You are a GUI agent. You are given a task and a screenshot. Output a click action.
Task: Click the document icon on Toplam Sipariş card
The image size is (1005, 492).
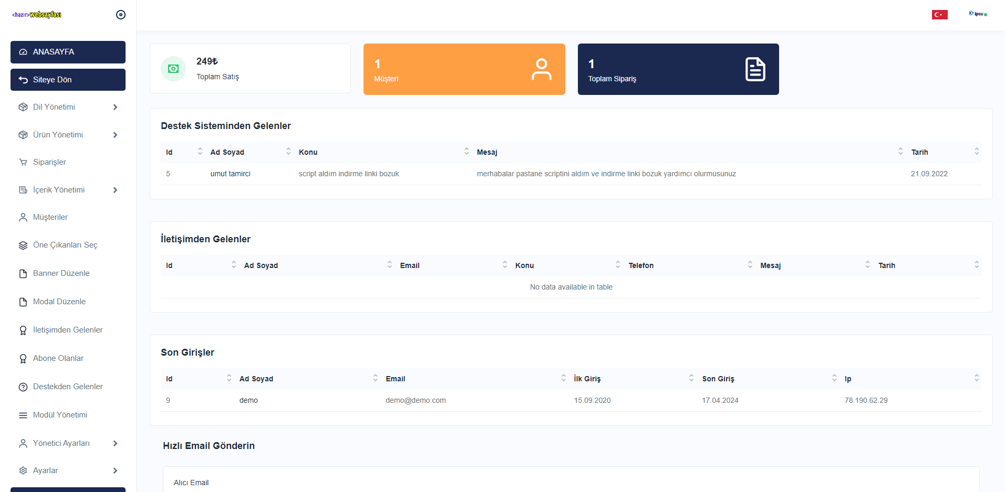(755, 69)
